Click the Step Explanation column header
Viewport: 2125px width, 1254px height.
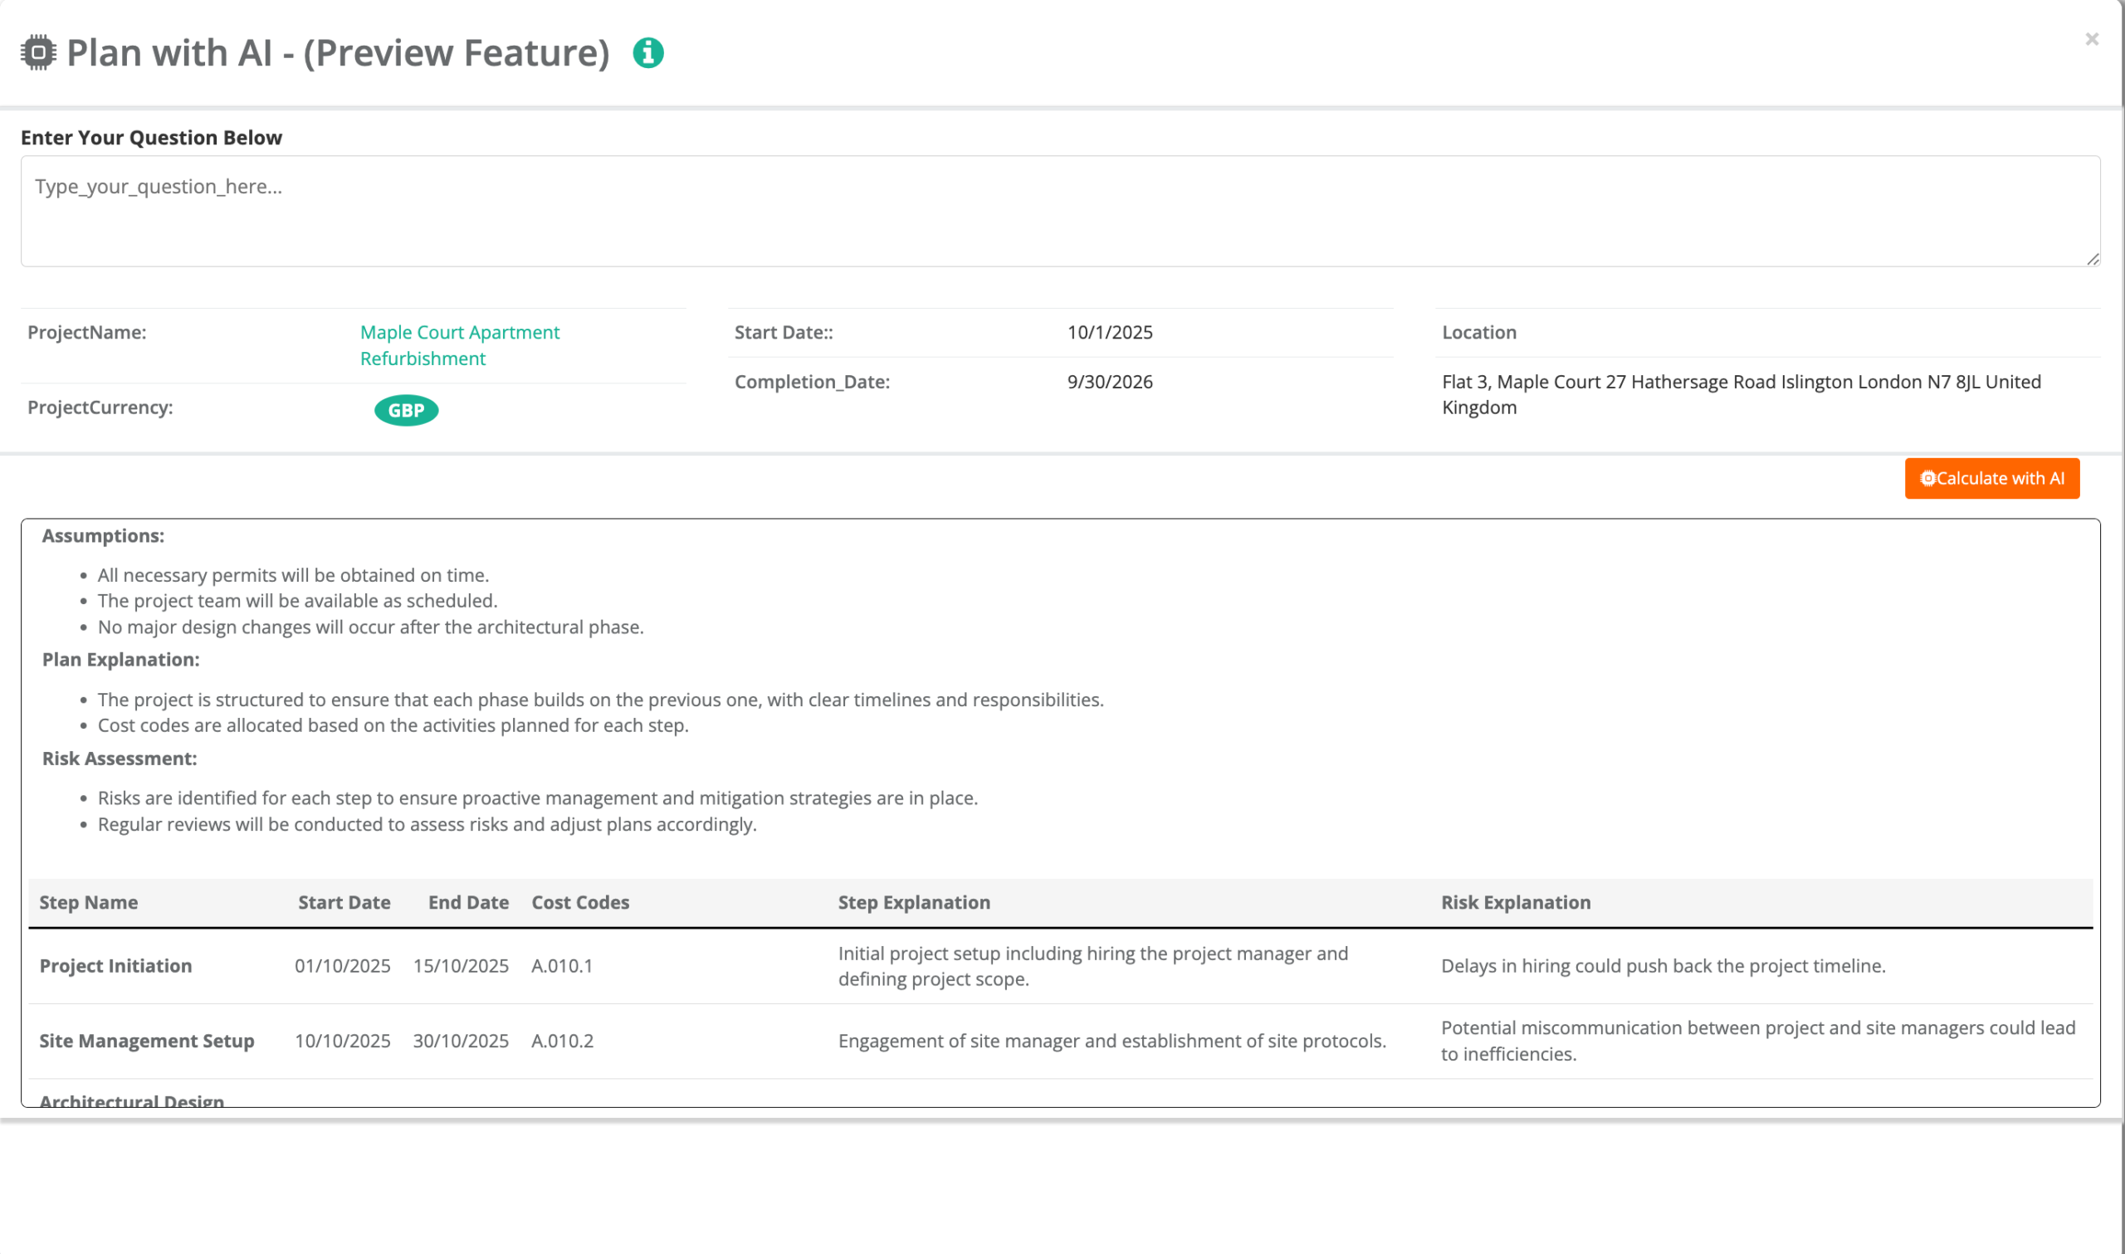point(913,902)
